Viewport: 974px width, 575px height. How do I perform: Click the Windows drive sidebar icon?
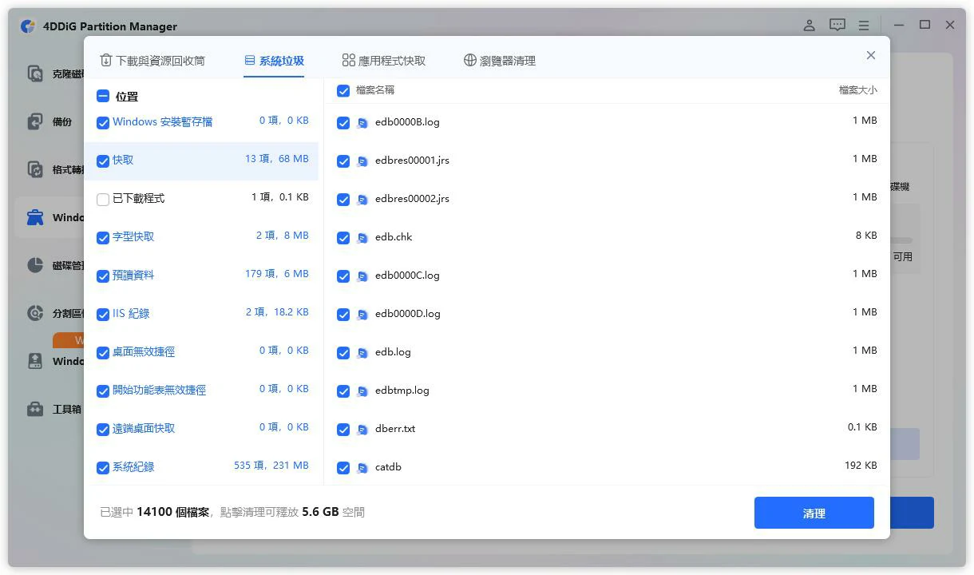tap(35, 362)
